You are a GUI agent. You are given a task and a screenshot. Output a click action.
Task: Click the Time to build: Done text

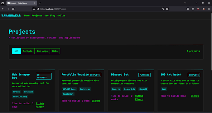coord(173,96)
